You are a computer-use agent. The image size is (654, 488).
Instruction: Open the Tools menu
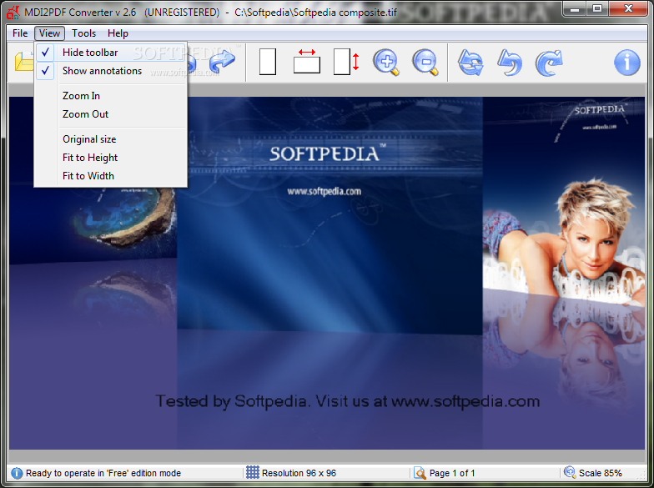click(83, 33)
